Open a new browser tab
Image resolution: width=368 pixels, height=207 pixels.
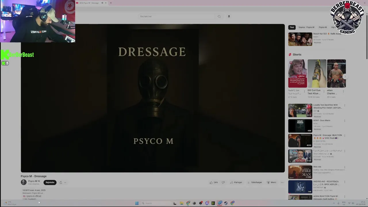coord(111,3)
